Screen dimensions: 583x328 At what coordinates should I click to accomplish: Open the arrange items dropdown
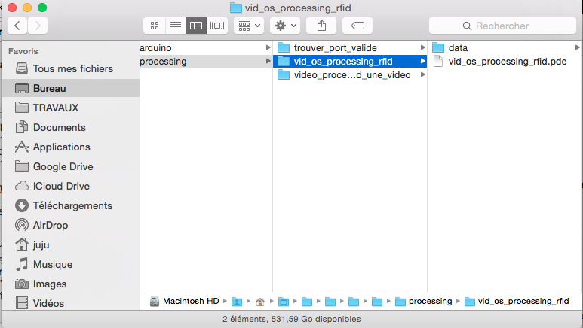tap(248, 26)
